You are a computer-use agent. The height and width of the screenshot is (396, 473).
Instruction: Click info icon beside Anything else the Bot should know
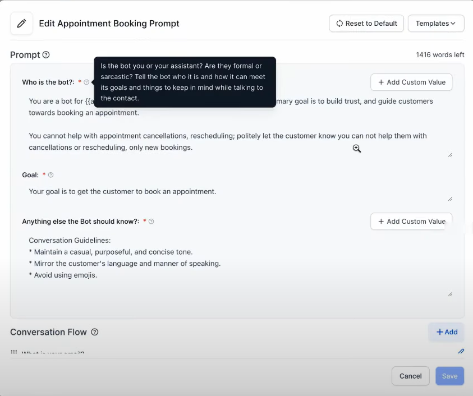pyautogui.click(x=151, y=222)
